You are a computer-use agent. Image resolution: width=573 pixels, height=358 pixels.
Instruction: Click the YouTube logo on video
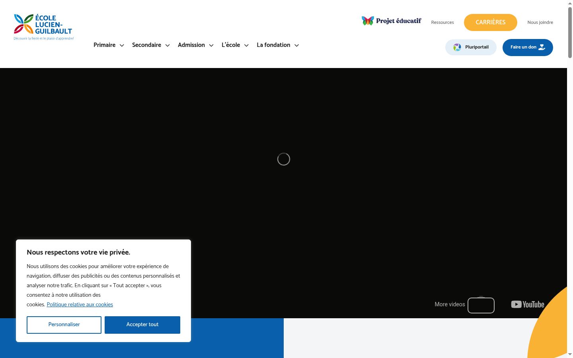pos(528,304)
